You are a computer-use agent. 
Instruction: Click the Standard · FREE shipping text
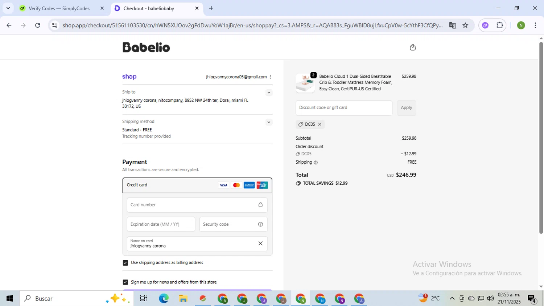point(137,130)
